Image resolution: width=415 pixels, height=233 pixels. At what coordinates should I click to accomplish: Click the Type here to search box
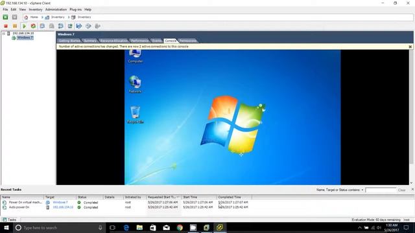pyautogui.click(x=59, y=227)
